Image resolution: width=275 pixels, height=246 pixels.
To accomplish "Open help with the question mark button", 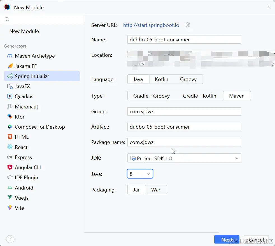I will pyautogui.click(x=10, y=239).
